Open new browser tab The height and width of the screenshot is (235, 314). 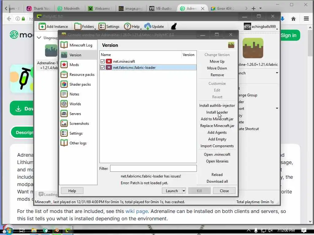(253, 8)
